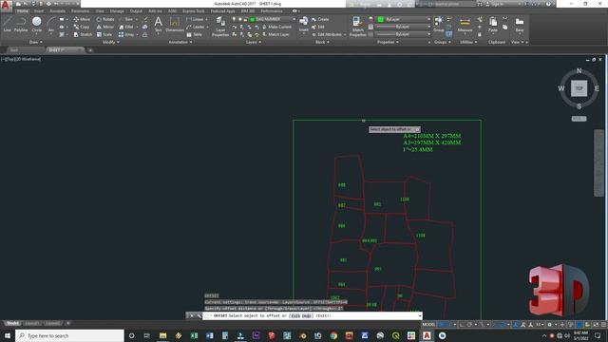
Task: Open the Manage ribbon tab
Action: point(117,11)
